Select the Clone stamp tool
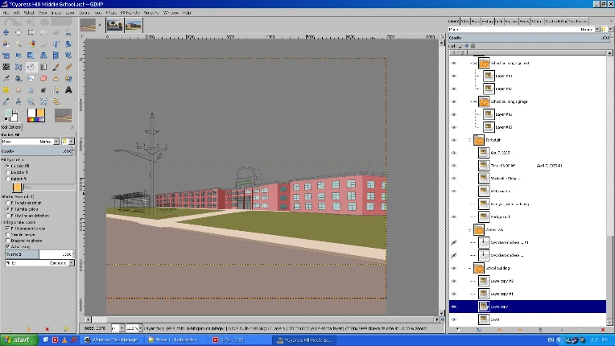Image resolution: width=615 pixels, height=346 pixels. click(x=56, y=78)
